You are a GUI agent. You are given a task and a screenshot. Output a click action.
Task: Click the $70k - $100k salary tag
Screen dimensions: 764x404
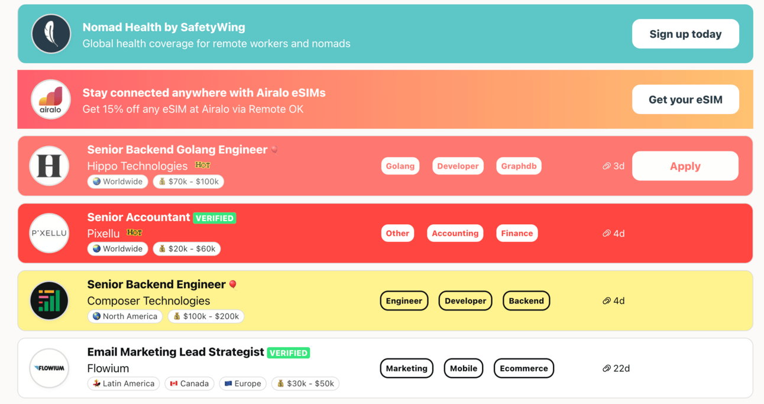point(189,182)
